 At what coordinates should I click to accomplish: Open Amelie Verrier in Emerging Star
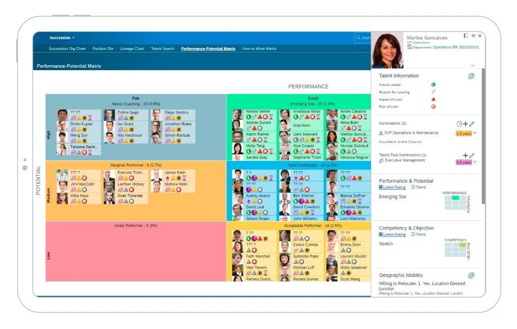[x=254, y=114]
